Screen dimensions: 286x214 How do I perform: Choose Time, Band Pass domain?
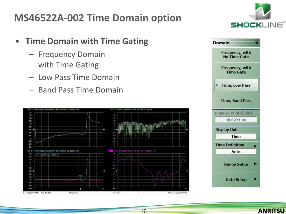tap(236, 101)
